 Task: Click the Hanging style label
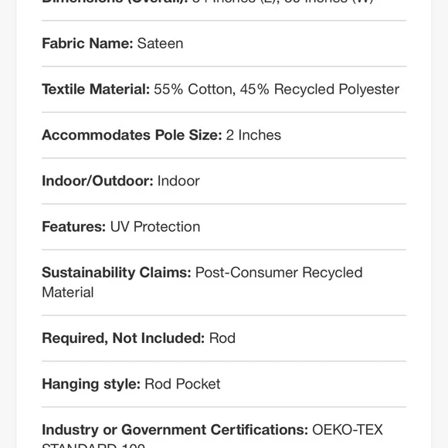click(91, 384)
